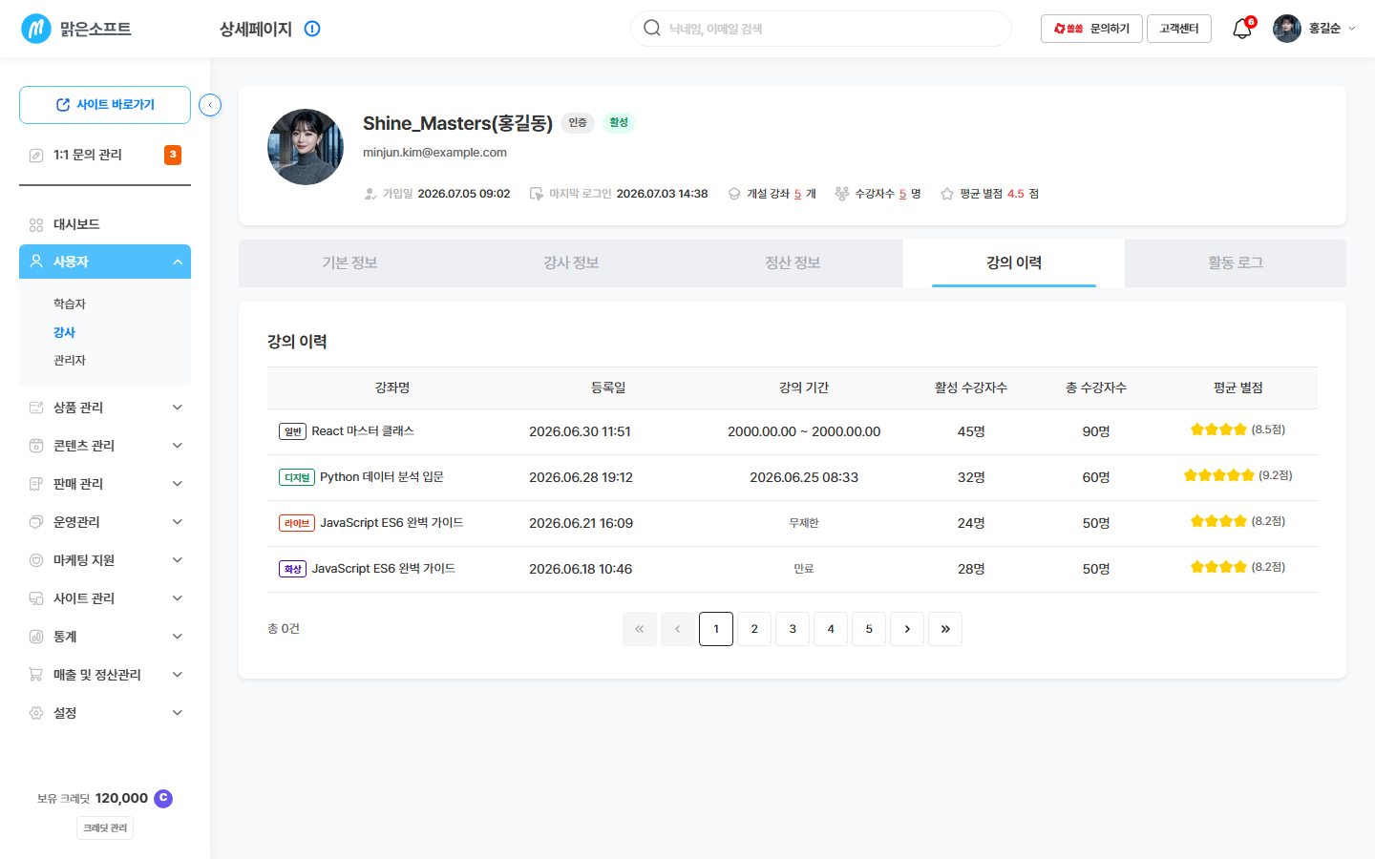Click the purple credit coin icon

point(163,798)
